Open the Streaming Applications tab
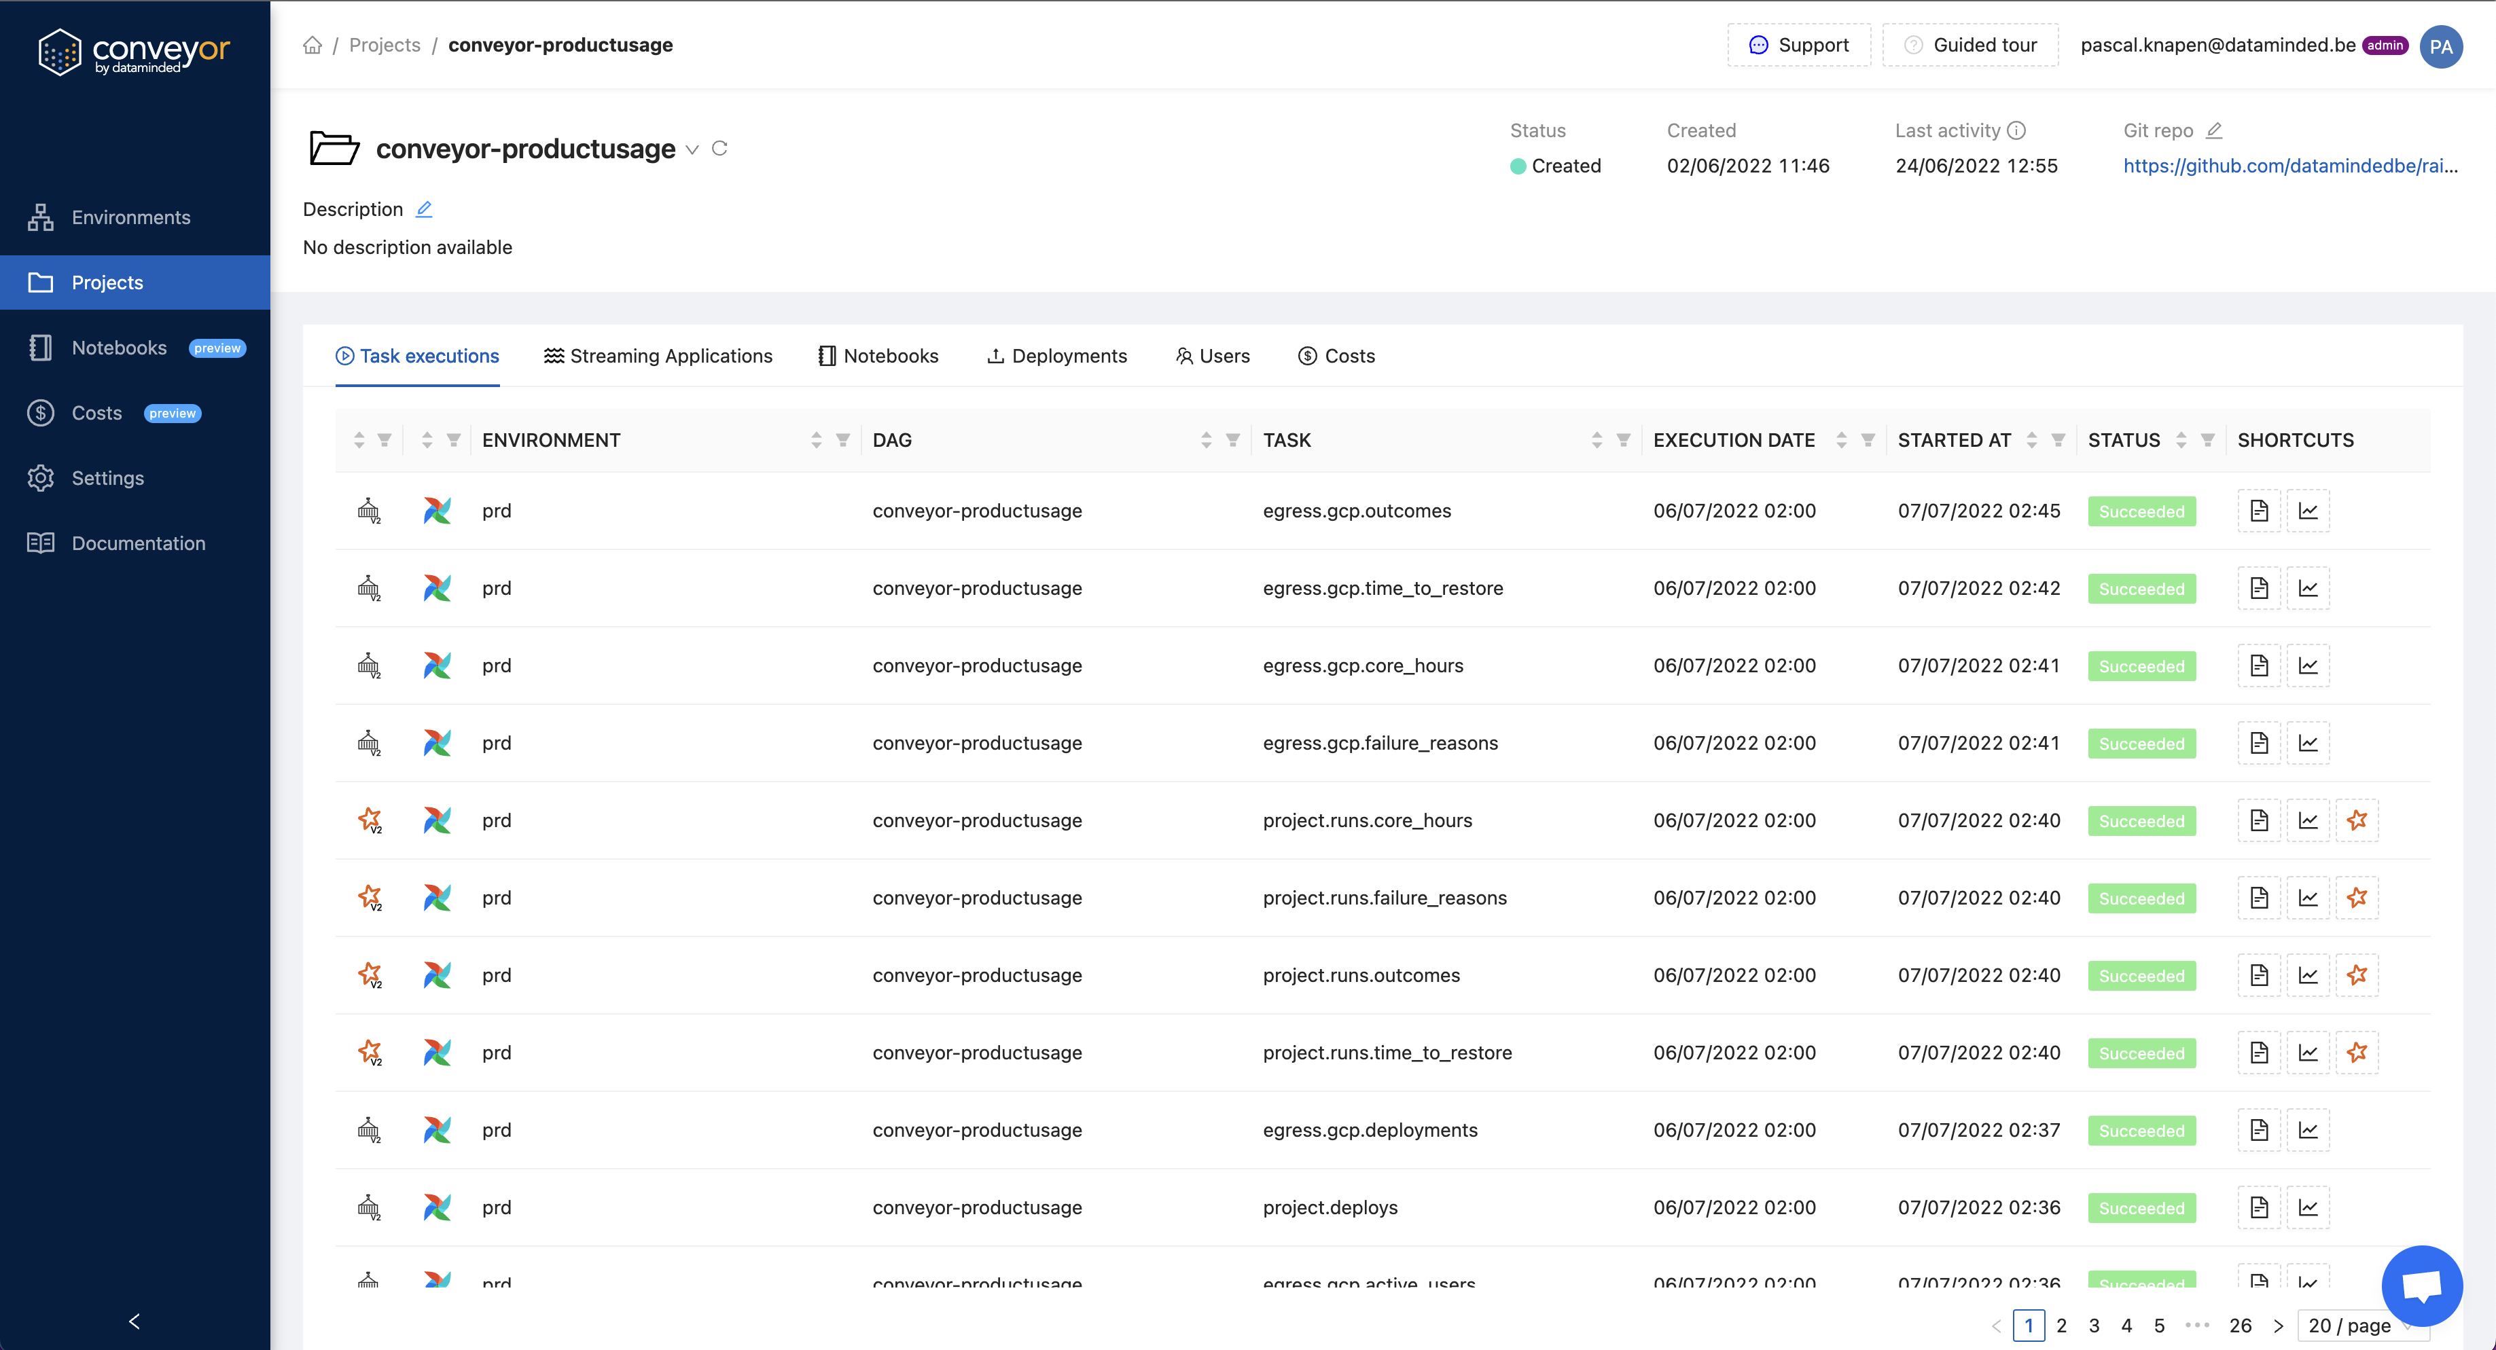This screenshot has height=1350, width=2496. [658, 355]
